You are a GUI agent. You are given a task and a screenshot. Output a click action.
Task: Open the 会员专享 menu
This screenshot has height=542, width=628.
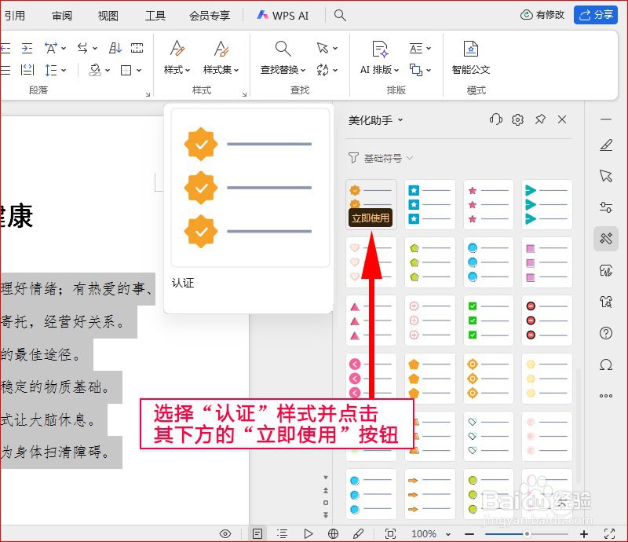pyautogui.click(x=209, y=15)
